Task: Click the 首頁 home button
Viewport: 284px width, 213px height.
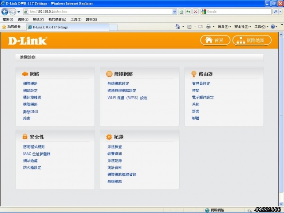Action: point(215,40)
